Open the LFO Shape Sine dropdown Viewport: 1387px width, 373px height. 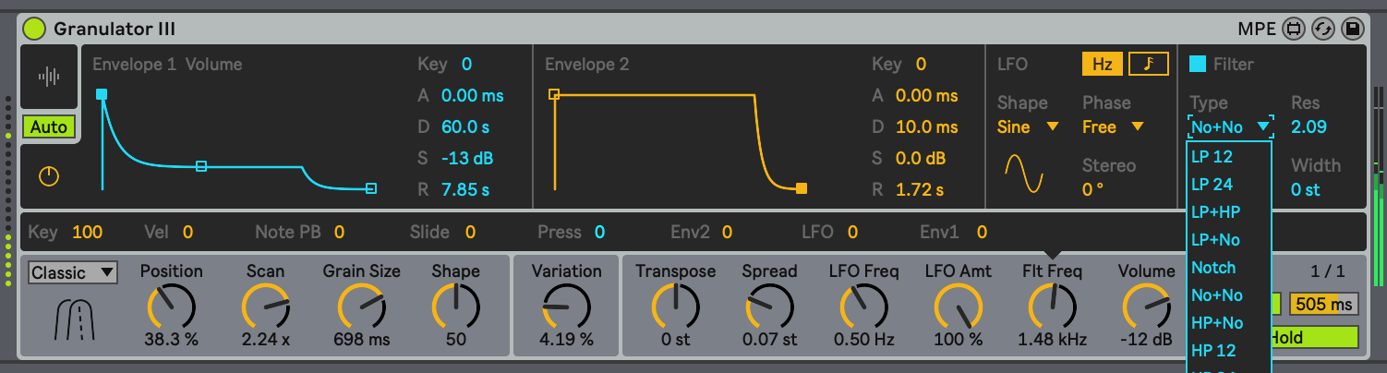coord(1027,126)
